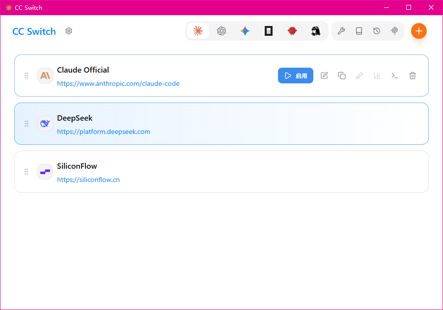Open terminal for Claude Official

tap(395, 76)
